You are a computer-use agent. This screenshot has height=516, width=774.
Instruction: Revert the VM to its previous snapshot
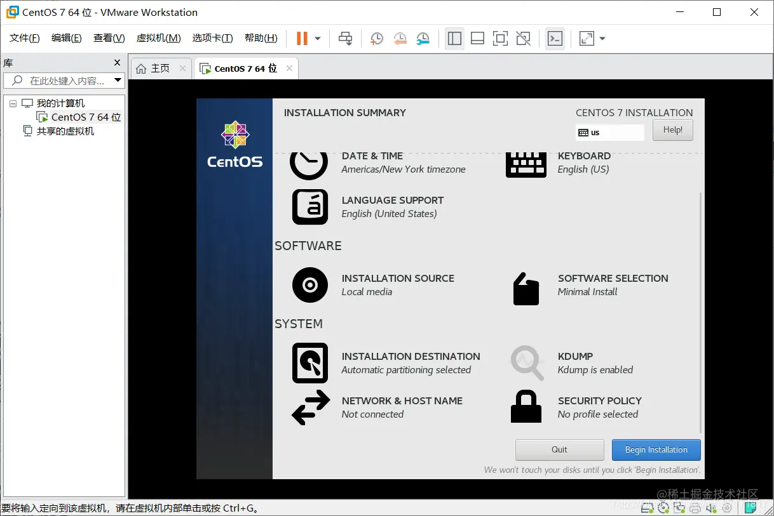coord(400,39)
